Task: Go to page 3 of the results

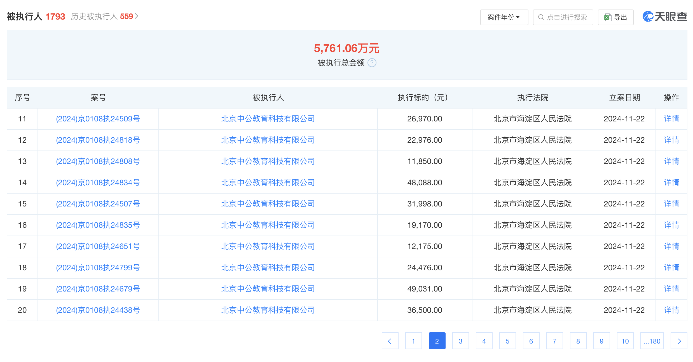Action: tap(460, 341)
